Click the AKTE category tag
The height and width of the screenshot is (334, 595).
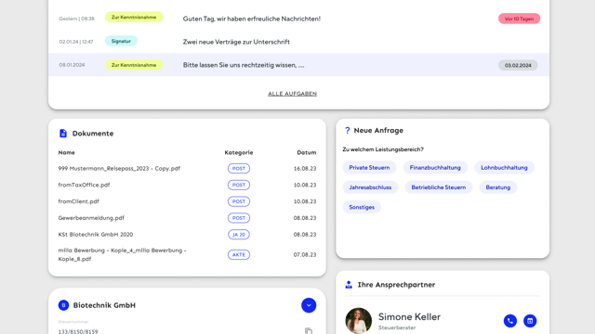(239, 254)
